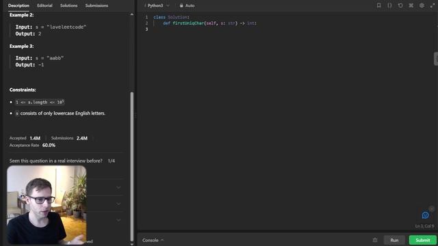Click the Accepted '1.4M' value
The width and height of the screenshot is (438, 246).
tap(35, 138)
